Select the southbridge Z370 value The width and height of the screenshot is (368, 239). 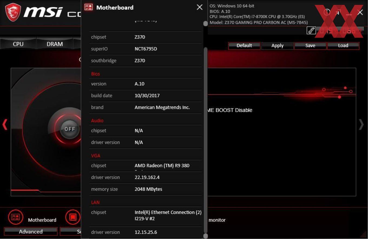(140, 60)
